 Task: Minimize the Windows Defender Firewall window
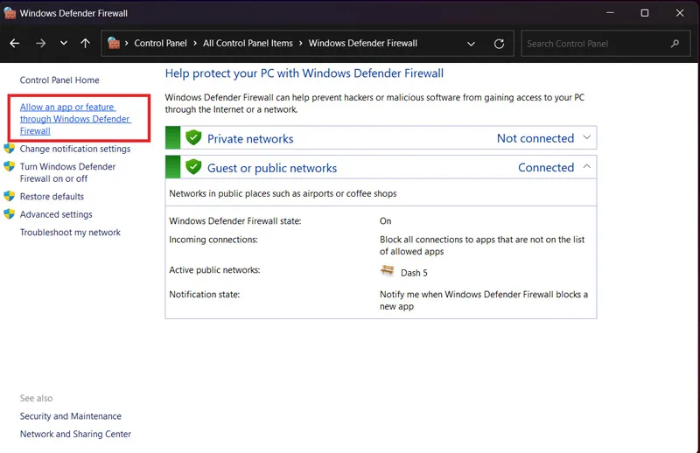(x=610, y=13)
